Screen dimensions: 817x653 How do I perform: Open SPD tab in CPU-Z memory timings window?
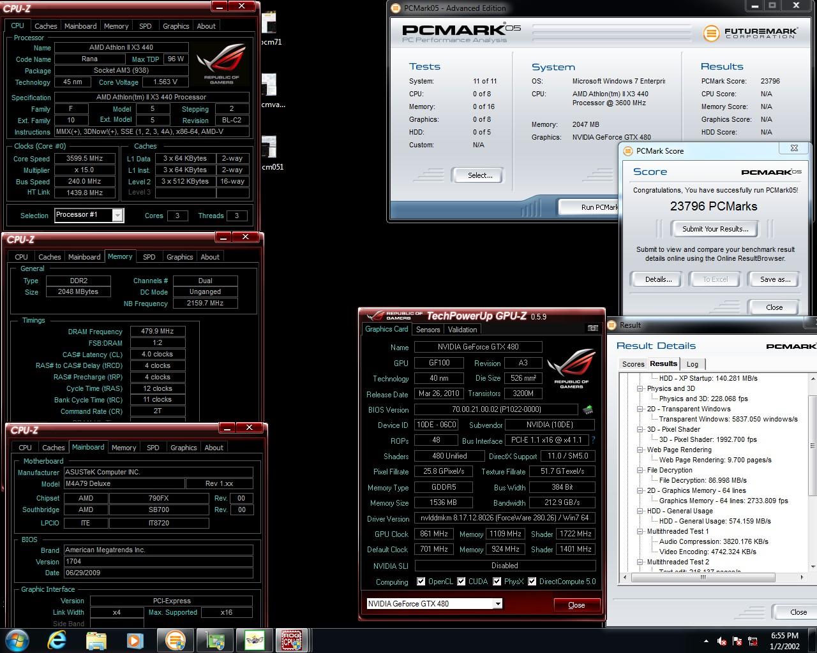149,257
